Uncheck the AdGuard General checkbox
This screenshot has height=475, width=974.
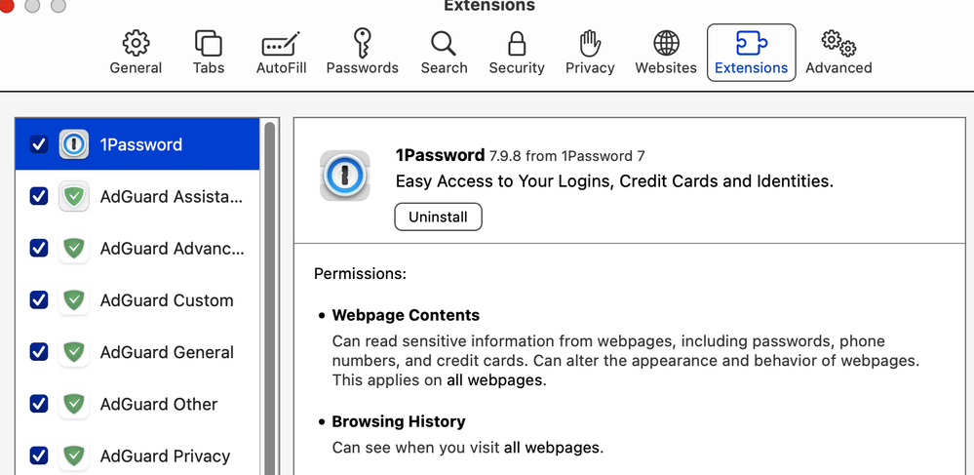coord(39,352)
